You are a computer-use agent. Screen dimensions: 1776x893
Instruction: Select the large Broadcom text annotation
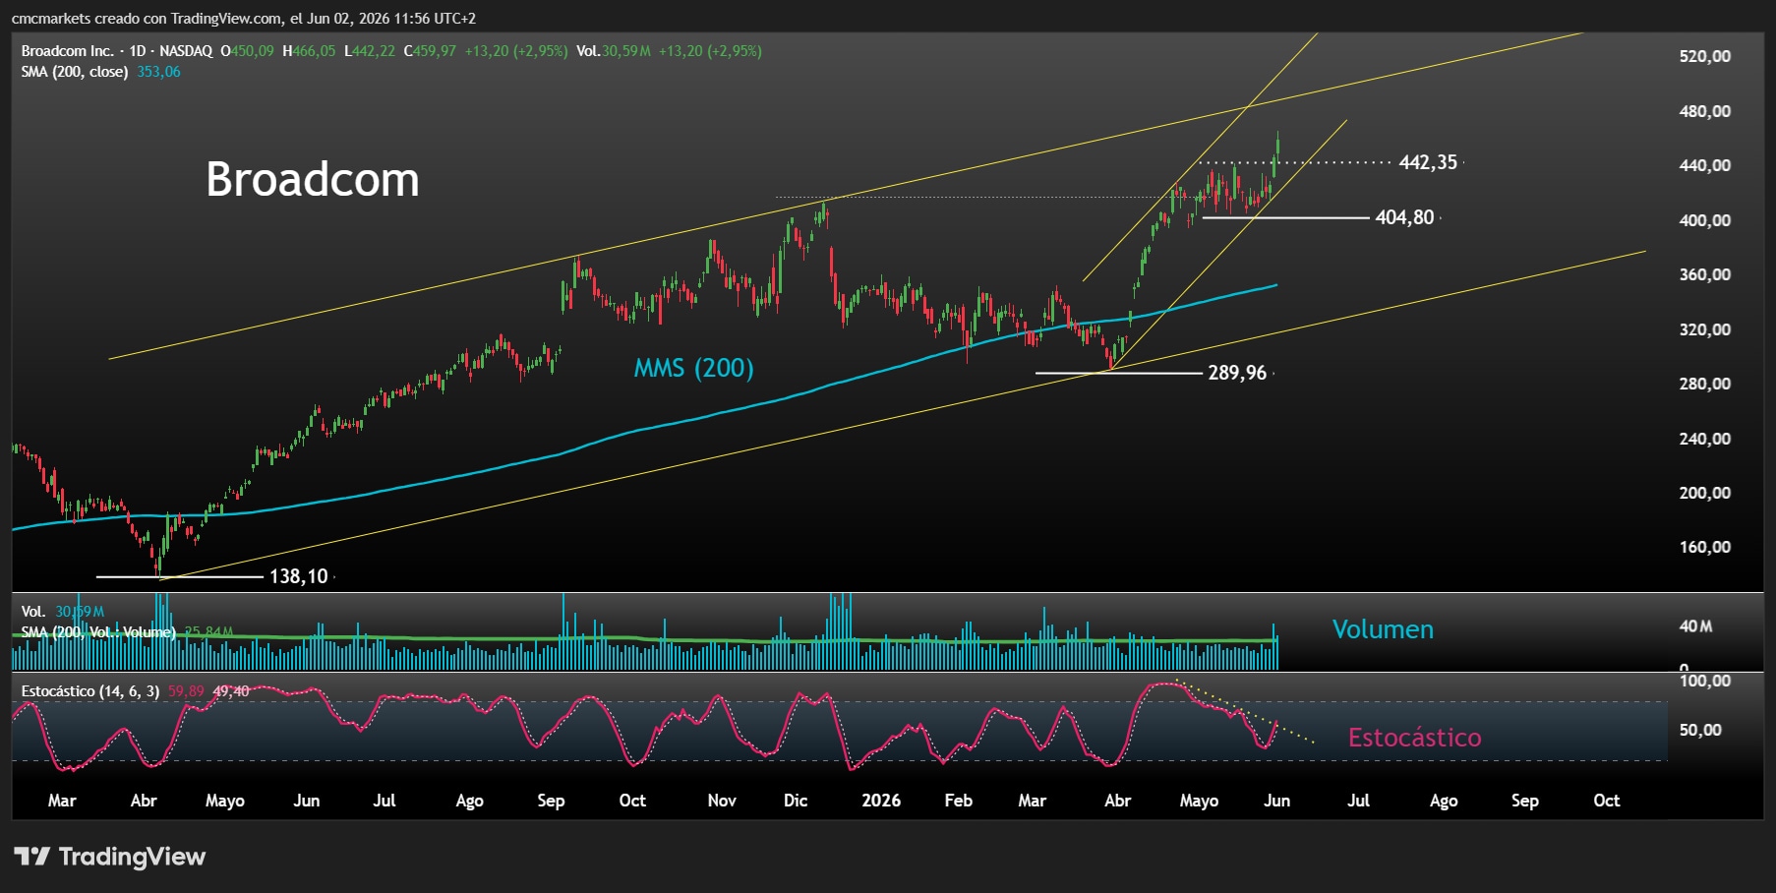313,180
